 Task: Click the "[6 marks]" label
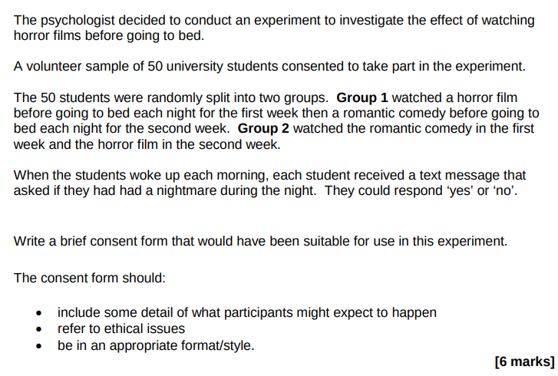(x=524, y=361)
